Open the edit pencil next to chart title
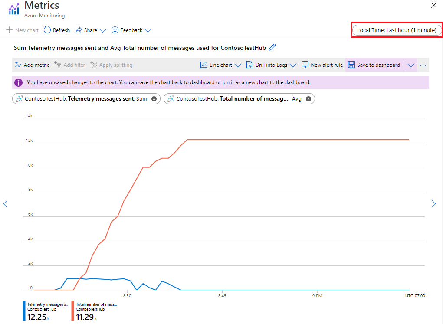443x324 pixels. [x=272, y=48]
